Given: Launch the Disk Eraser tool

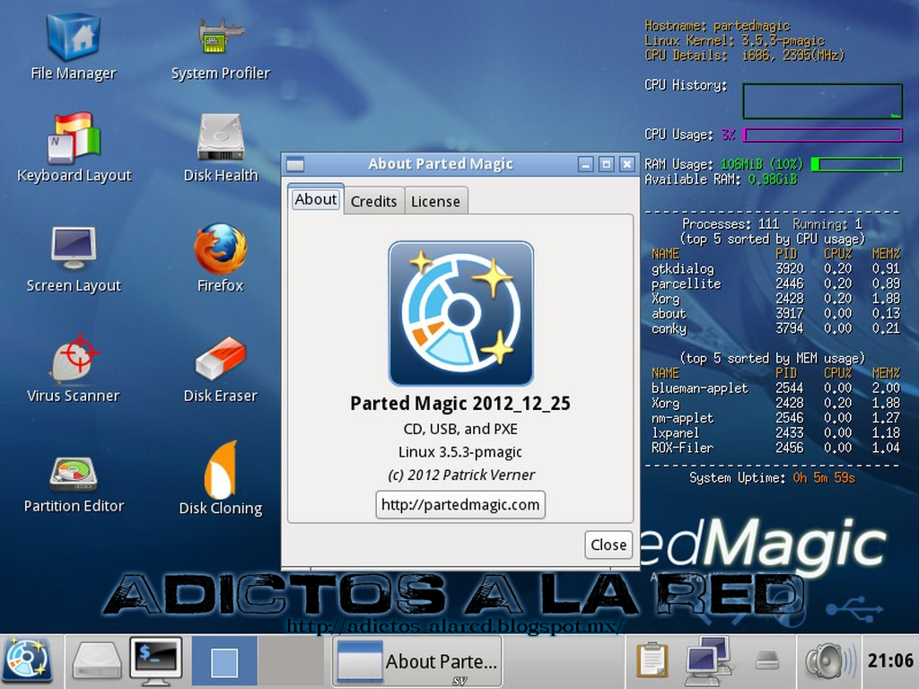Looking at the screenshot, I should click(x=221, y=369).
